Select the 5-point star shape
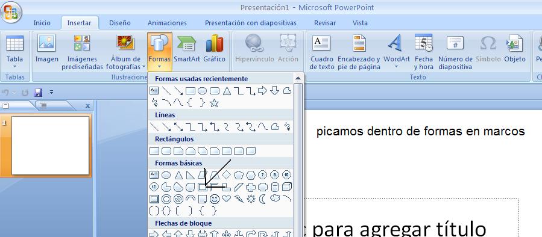 click(214, 103)
